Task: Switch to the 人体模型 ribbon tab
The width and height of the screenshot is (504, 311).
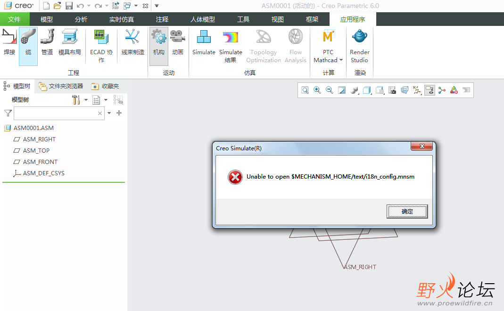Action: pyautogui.click(x=203, y=19)
